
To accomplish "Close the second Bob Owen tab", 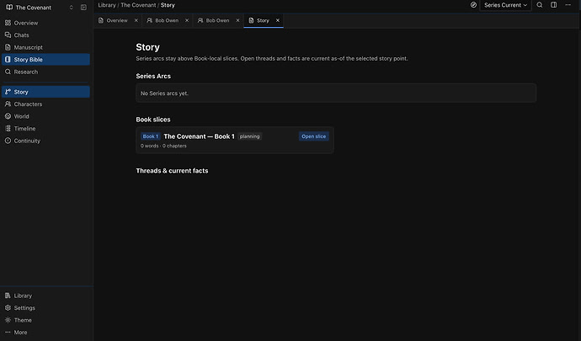I will pos(237,21).
